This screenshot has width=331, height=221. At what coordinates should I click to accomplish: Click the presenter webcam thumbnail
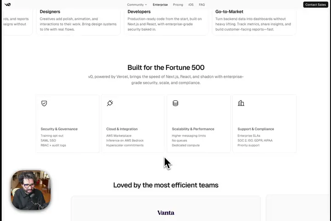(31, 190)
